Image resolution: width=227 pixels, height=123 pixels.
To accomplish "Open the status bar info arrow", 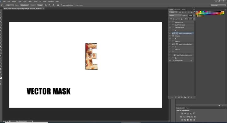I will point(32,121).
